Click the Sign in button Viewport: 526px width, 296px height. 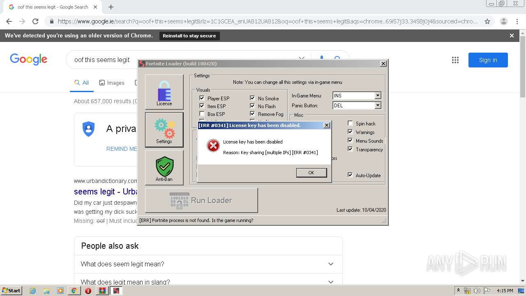(488, 60)
